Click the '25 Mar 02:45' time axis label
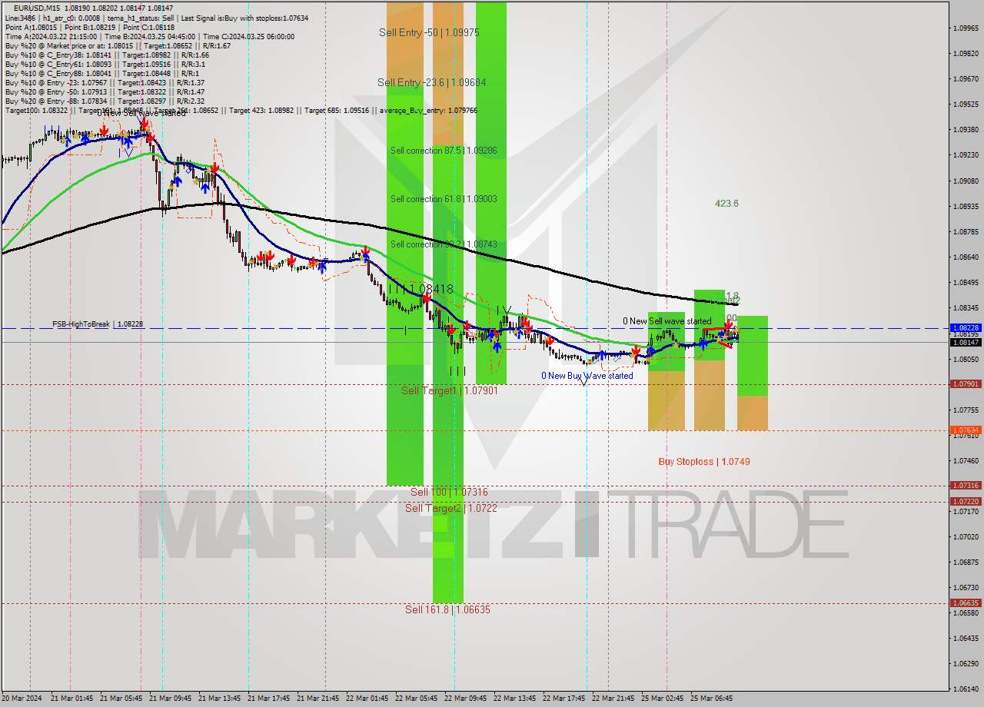 point(663,699)
